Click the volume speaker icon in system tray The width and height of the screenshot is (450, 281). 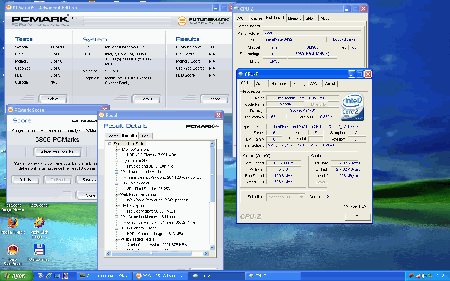[x=424, y=276]
